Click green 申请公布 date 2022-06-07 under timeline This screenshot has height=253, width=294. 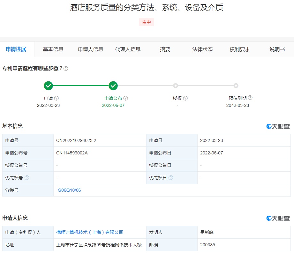pyautogui.click(x=113, y=105)
